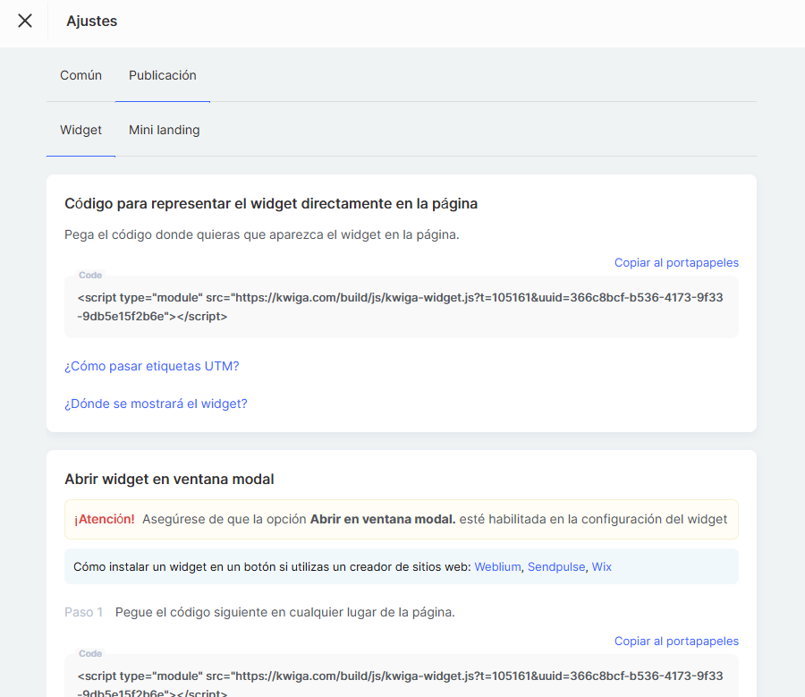The width and height of the screenshot is (805, 697).
Task: Click the direct-embed script code snippet
Action: [x=401, y=306]
